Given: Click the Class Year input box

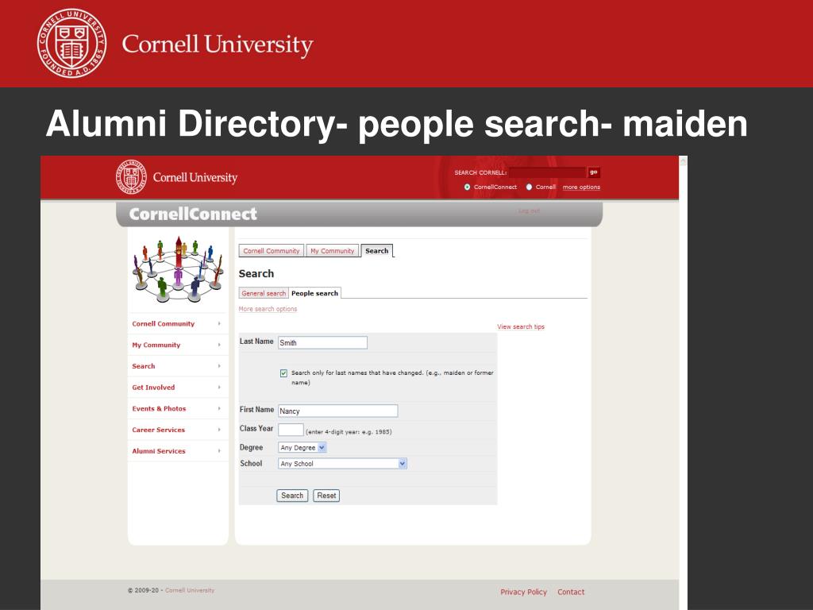Looking at the screenshot, I should pyautogui.click(x=291, y=430).
